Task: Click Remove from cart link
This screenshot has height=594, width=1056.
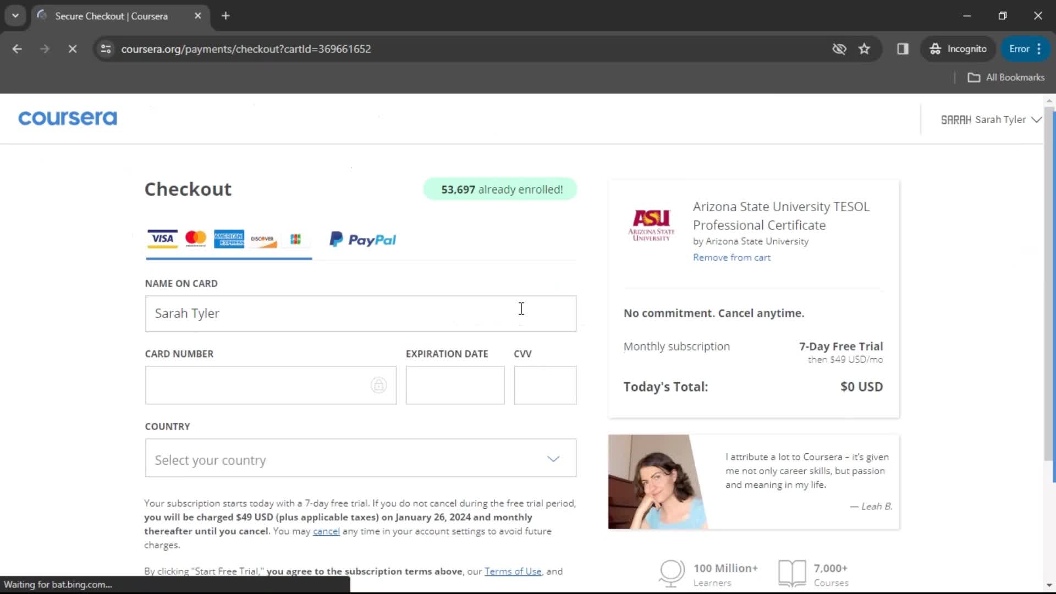Action: point(732,257)
